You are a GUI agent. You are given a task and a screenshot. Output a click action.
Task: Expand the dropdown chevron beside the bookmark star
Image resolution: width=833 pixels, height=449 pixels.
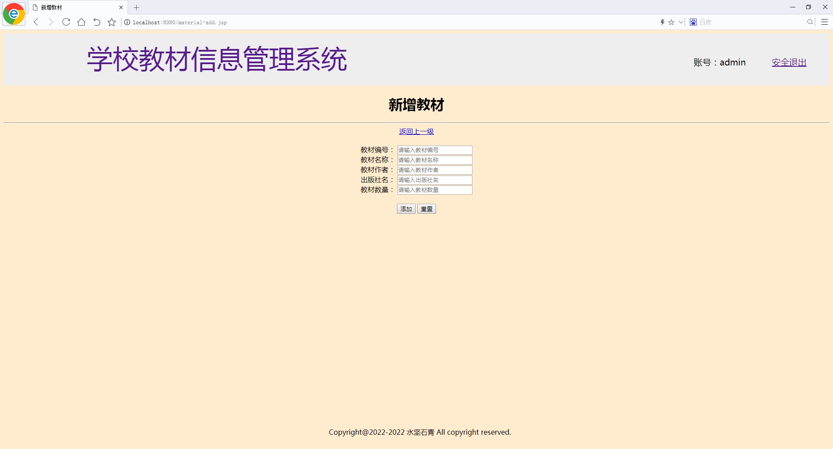click(680, 22)
